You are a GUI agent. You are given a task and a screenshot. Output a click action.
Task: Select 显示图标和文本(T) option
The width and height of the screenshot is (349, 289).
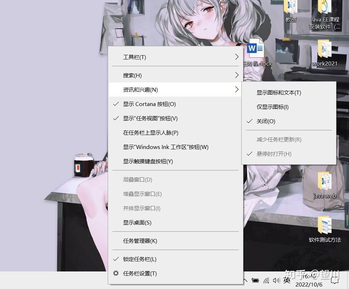289,92
